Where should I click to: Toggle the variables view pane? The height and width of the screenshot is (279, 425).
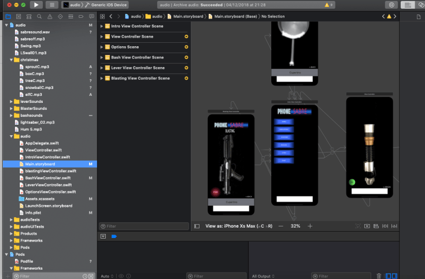[x=389, y=276]
